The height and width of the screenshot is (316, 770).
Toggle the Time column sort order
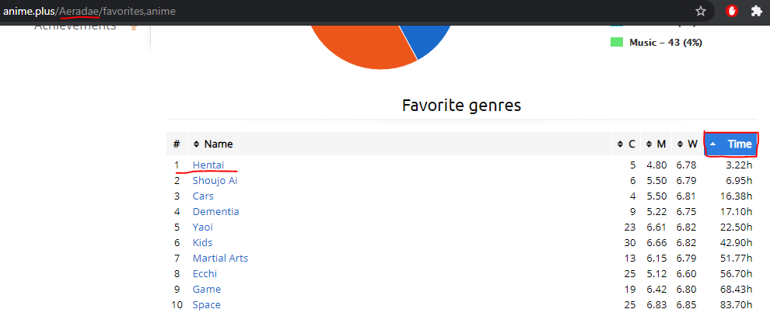coord(731,144)
